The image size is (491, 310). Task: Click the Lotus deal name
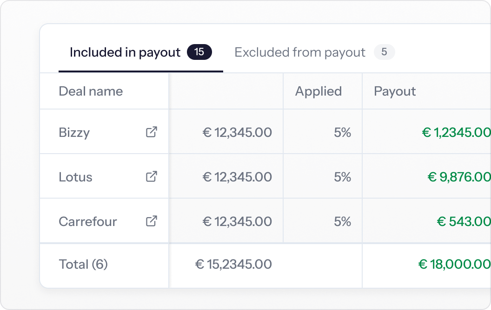click(x=75, y=177)
